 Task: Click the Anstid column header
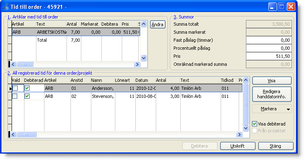[81, 80]
